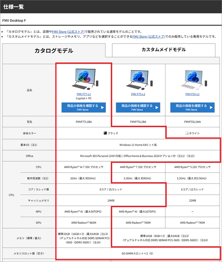Click the white FMV F55-L1 product image

[194, 80]
